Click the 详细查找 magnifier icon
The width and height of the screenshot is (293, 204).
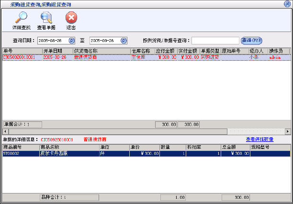[x=21, y=18]
